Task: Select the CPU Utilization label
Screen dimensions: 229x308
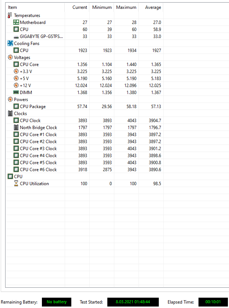Action: (34, 183)
